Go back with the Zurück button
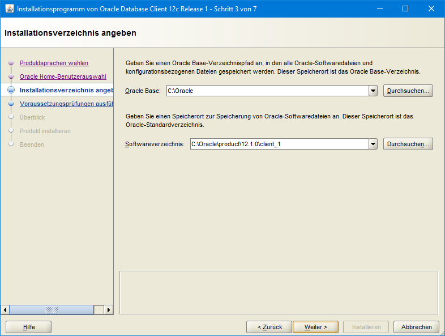Viewport: 445px width, 336px height. tap(269, 327)
